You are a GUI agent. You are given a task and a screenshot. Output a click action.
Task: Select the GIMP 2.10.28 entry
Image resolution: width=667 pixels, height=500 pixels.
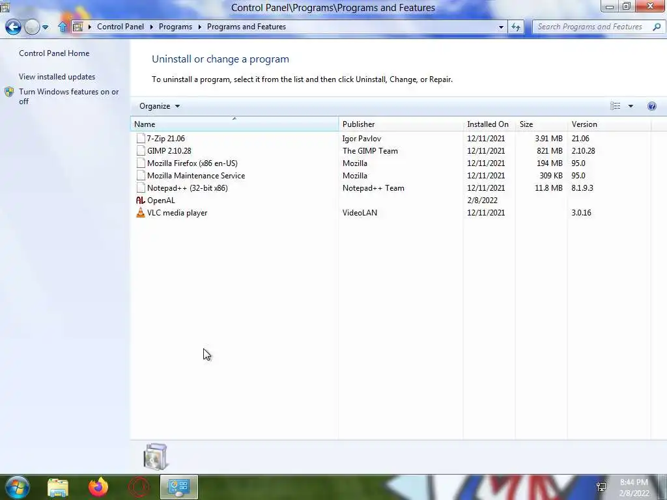169,150
